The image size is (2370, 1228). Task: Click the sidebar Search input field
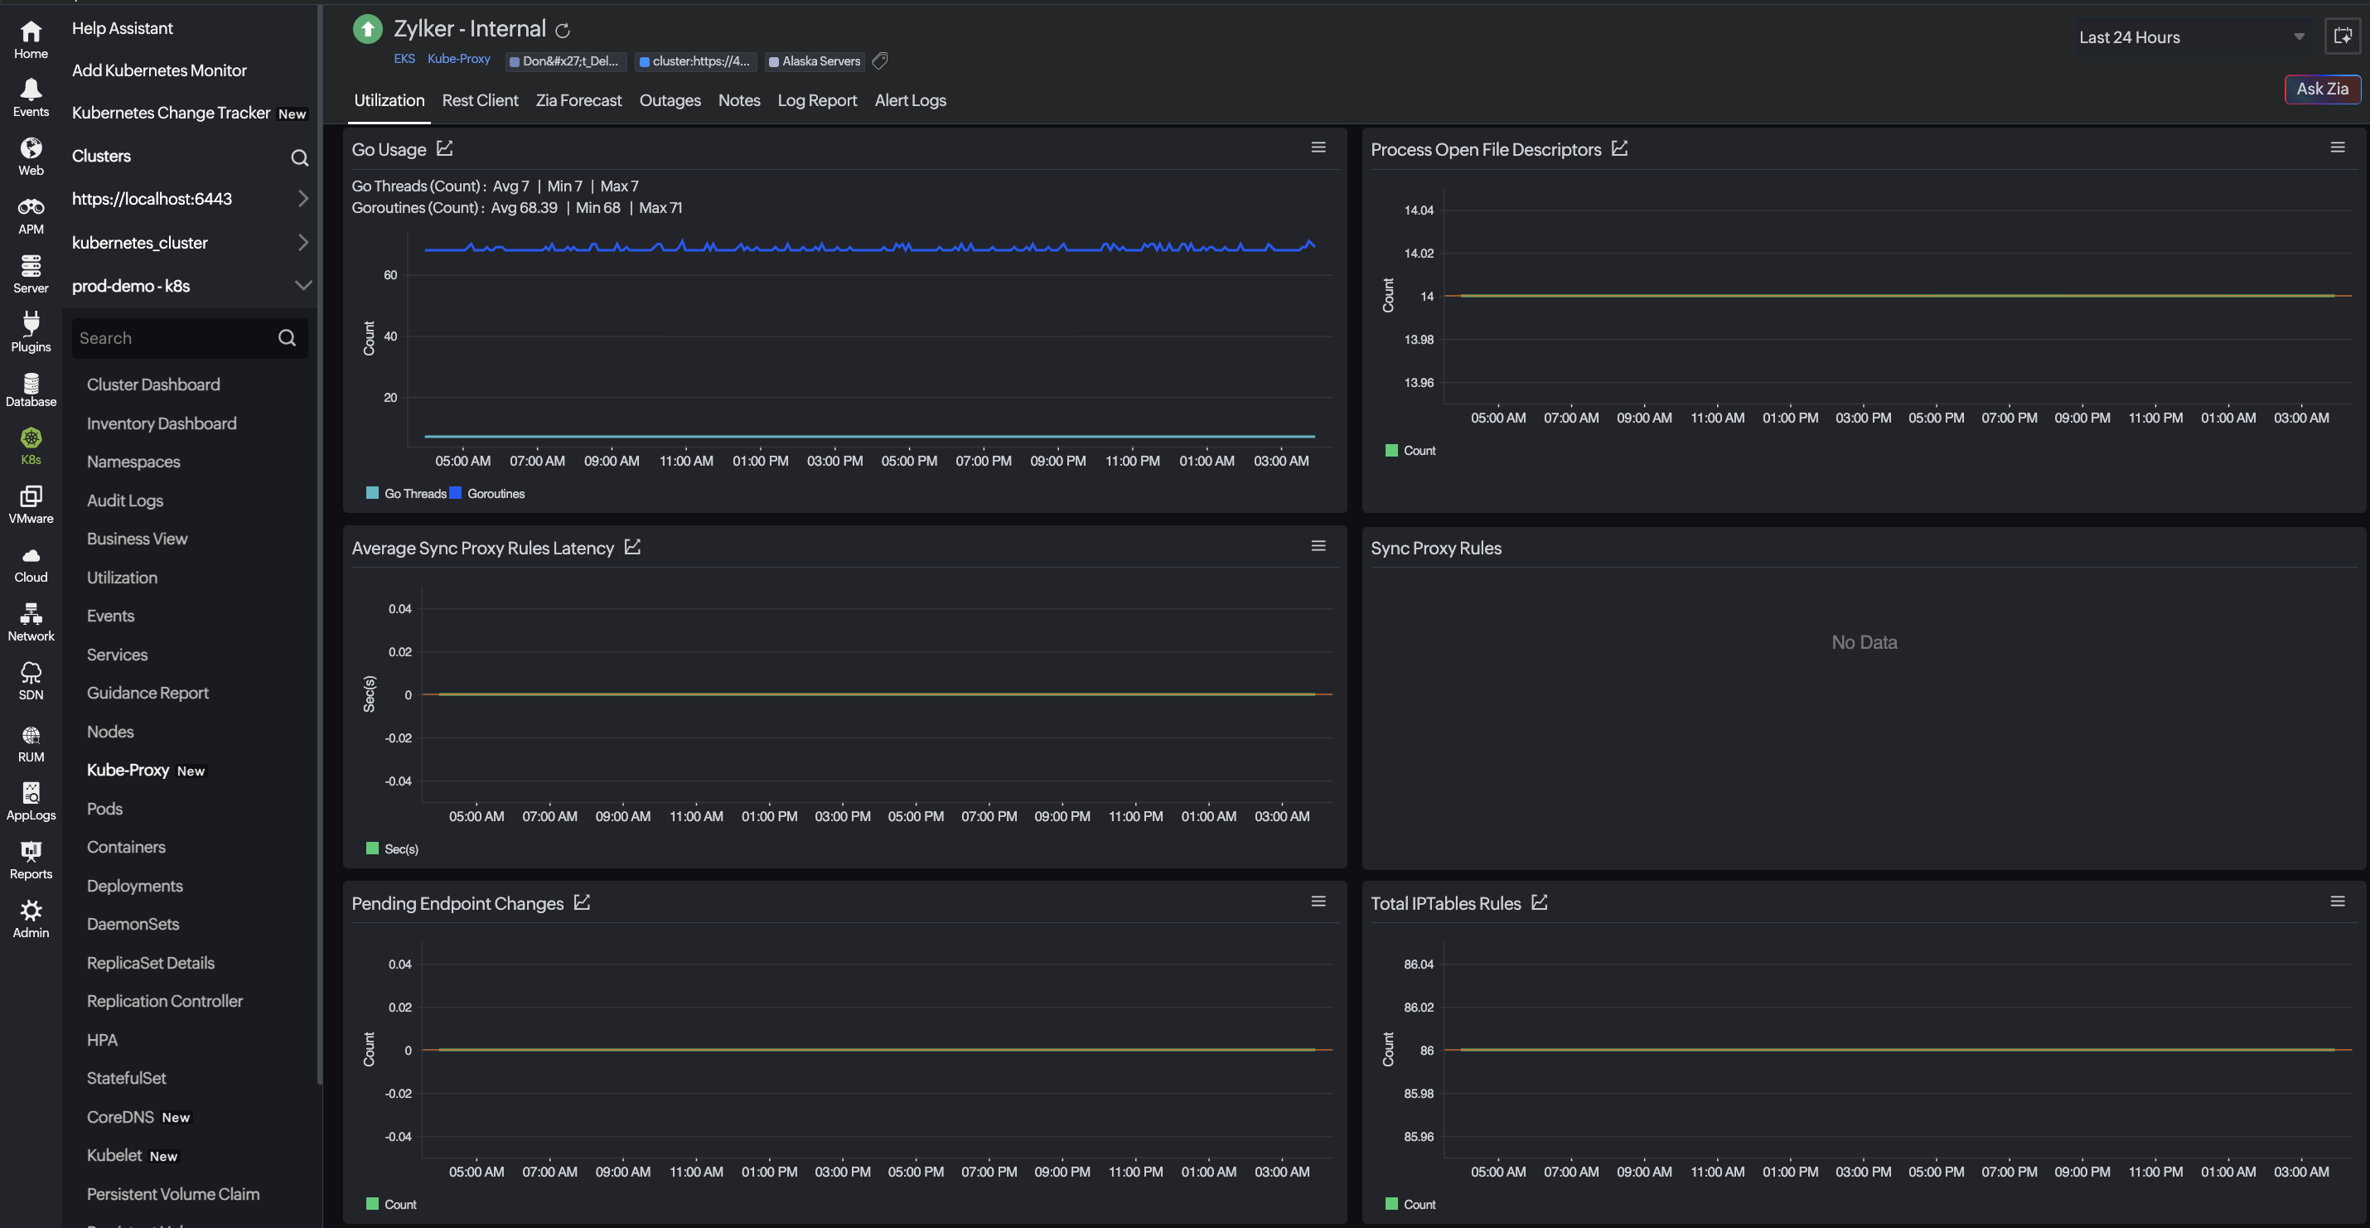click(190, 339)
